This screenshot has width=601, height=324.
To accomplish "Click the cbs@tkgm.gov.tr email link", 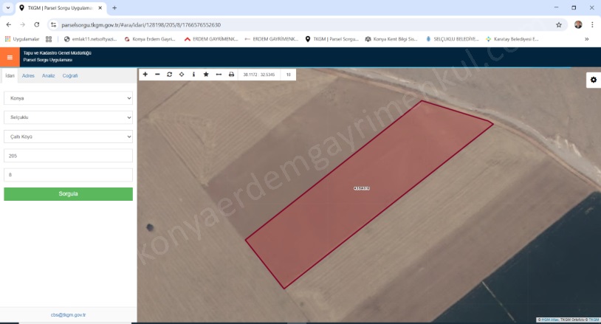I will [68, 315].
